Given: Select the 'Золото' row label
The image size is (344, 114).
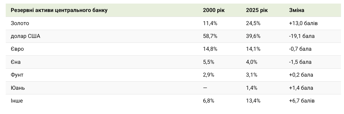Looking at the screenshot, I should pos(20,23).
